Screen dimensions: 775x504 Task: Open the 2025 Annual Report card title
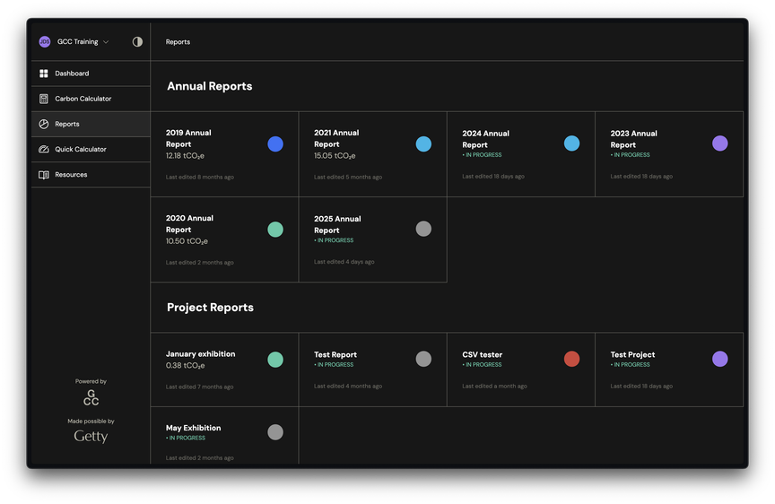tap(337, 224)
